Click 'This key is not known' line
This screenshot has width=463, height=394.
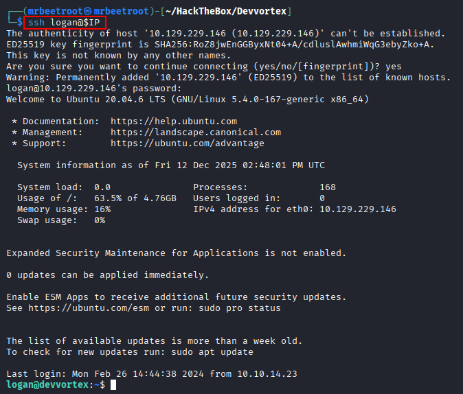(x=118, y=56)
